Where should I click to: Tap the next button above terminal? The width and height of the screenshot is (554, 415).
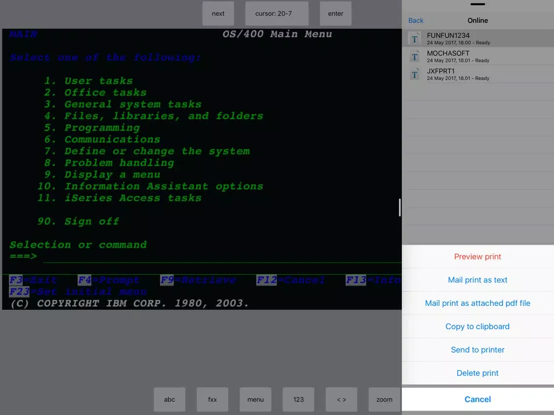pos(218,14)
